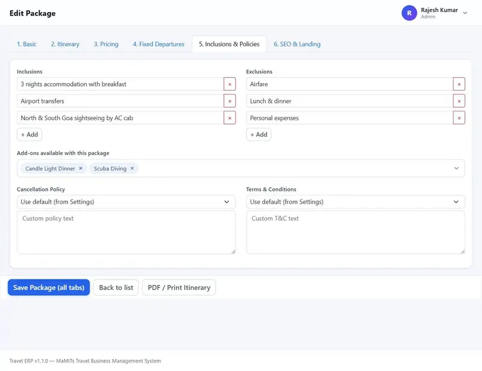Click Save Package (all tabs) button
This screenshot has width=482, height=371.
coord(49,287)
